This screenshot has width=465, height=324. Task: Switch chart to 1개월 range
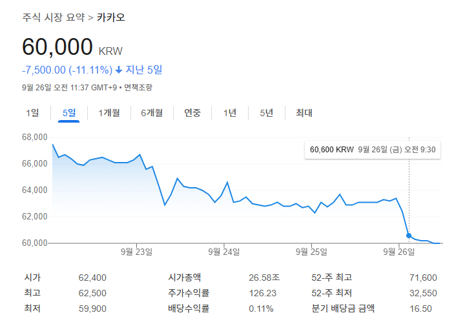pyautogui.click(x=109, y=113)
